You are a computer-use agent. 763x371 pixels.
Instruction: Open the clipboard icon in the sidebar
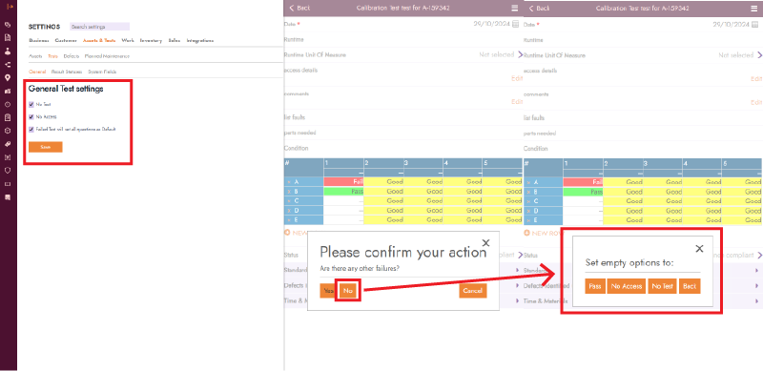(x=8, y=117)
